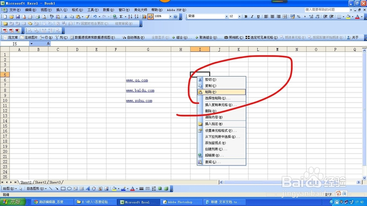Screen dimensions: 367x206
Task: Choose 粘贴 Paste in the context menu
Action: [x=221, y=92]
